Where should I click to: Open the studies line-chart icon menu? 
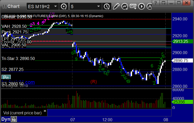coord(124,6)
